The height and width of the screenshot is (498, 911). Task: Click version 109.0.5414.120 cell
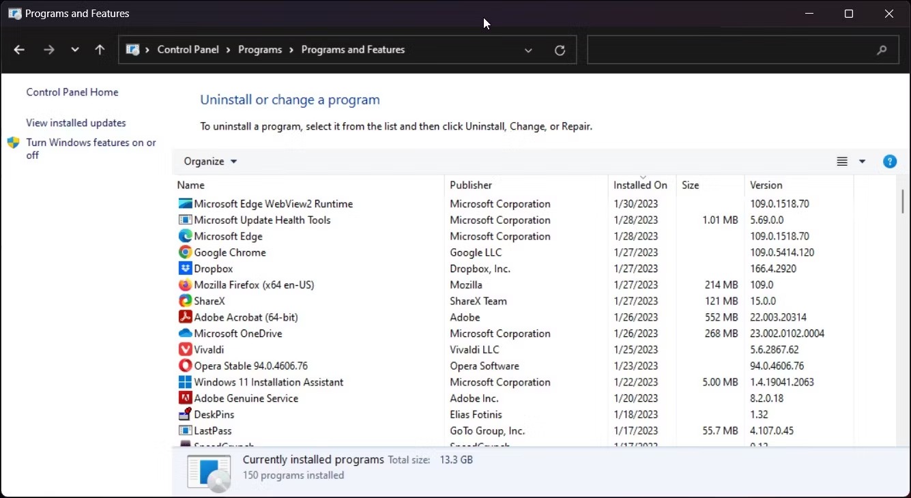point(782,252)
